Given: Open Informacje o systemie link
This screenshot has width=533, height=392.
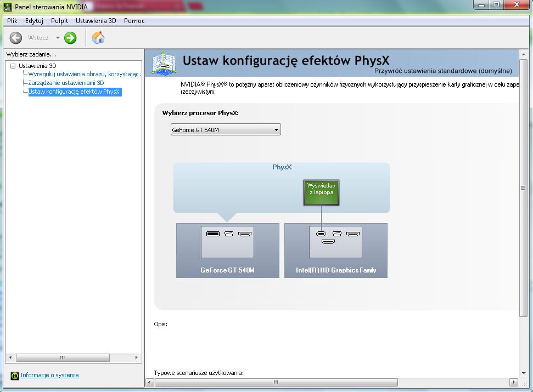Looking at the screenshot, I should click(49, 375).
